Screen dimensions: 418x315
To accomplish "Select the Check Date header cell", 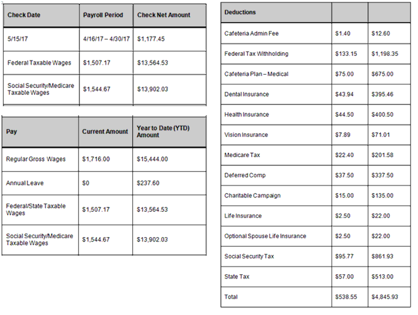I will point(42,15).
